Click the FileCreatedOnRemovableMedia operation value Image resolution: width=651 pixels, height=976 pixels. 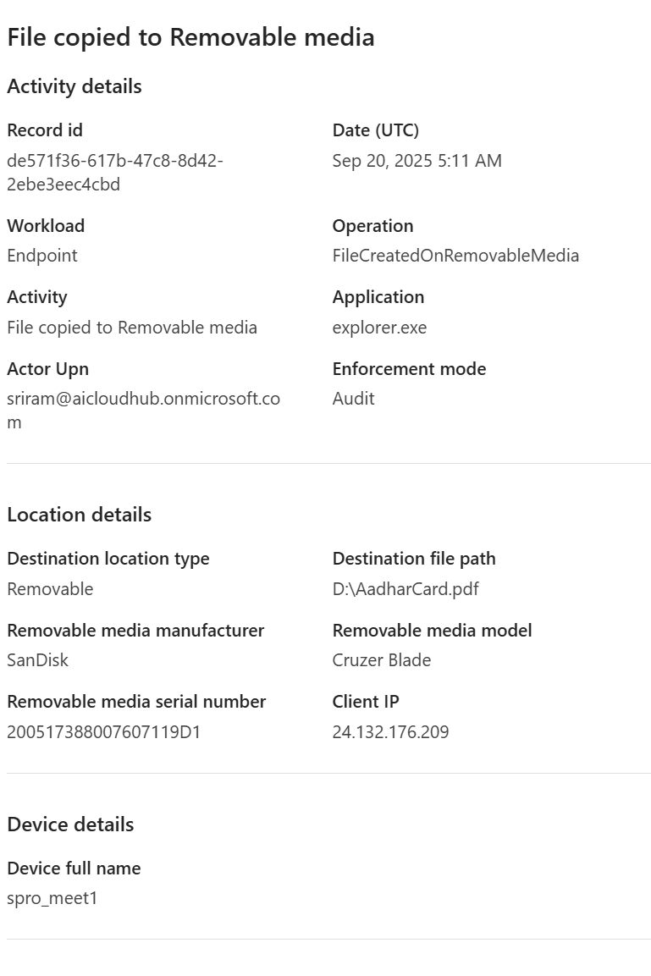tap(455, 256)
